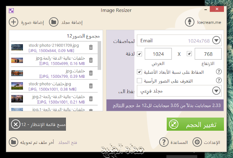This screenshot has height=158, width=233.
Task: Toggle the height checkbox beside 768
Action: [189, 54]
